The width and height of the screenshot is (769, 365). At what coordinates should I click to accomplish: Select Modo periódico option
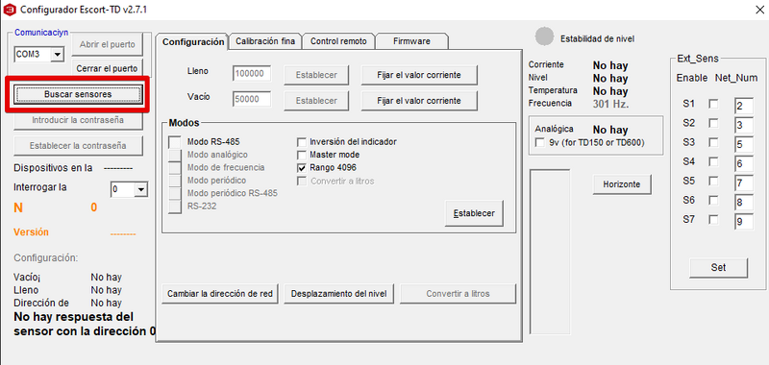175,181
